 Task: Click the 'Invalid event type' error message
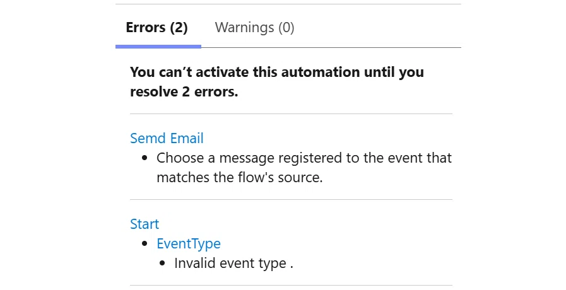click(x=233, y=264)
